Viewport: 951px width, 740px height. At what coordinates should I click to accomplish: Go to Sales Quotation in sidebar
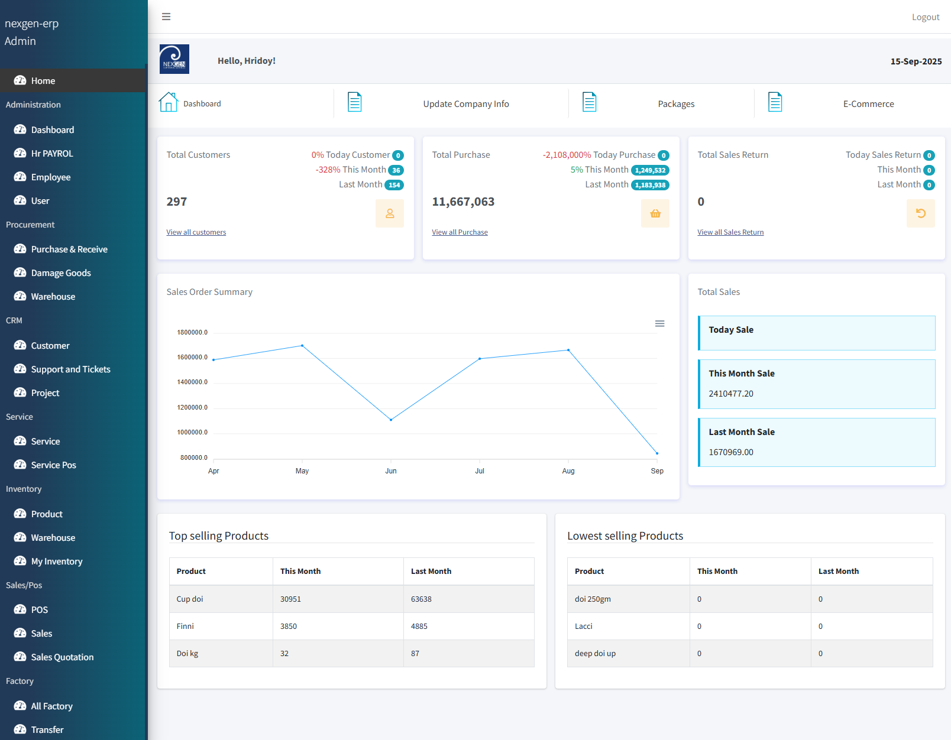62,657
